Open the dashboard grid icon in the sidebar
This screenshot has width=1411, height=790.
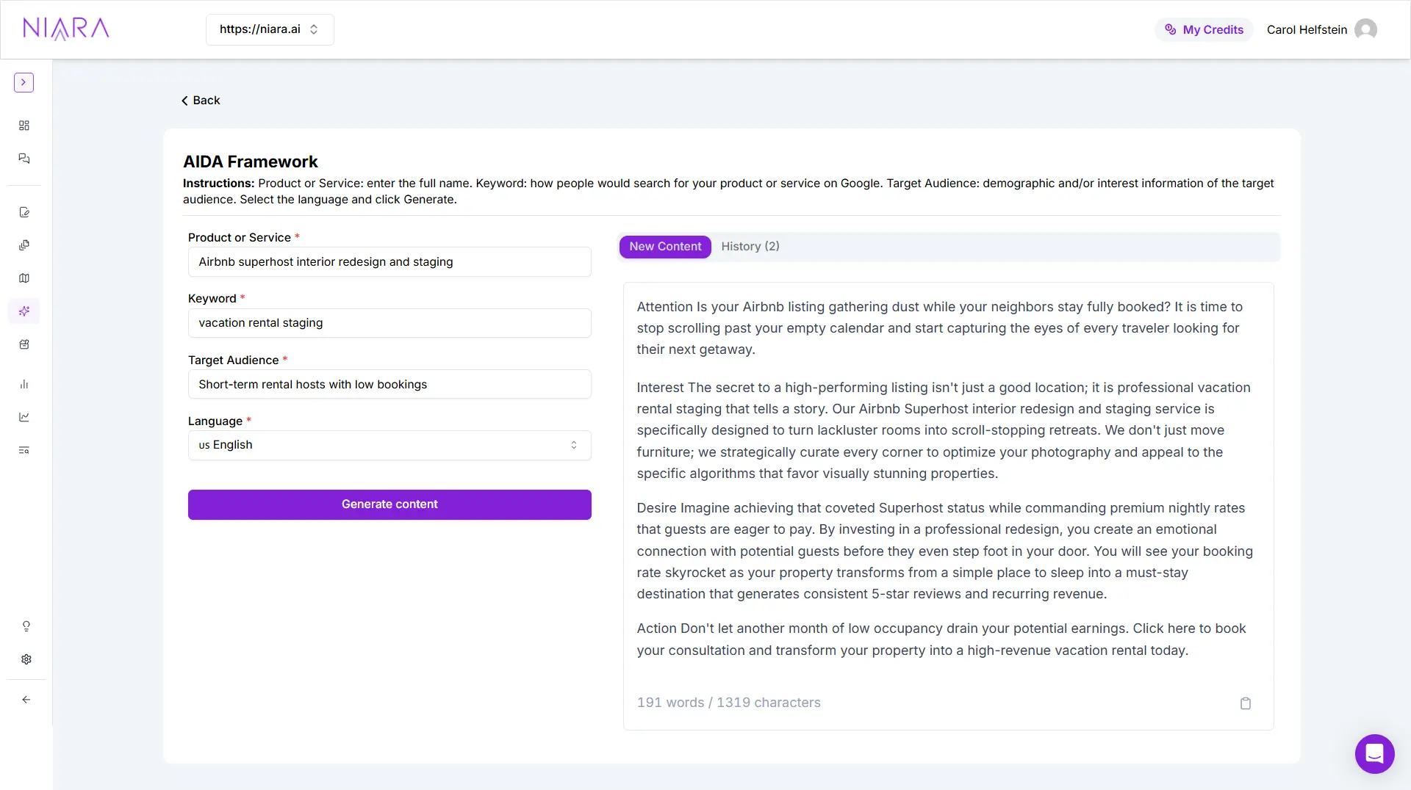[24, 126]
